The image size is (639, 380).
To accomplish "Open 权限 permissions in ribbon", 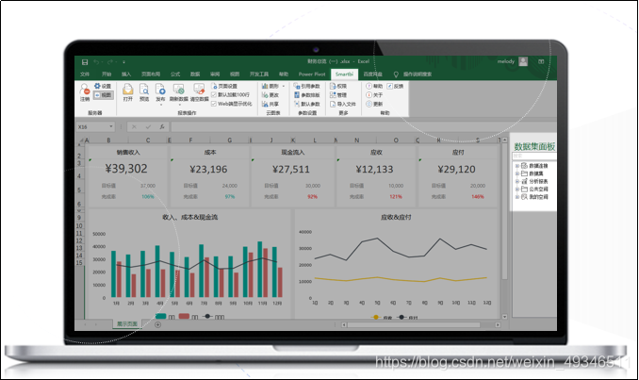I will coord(338,86).
